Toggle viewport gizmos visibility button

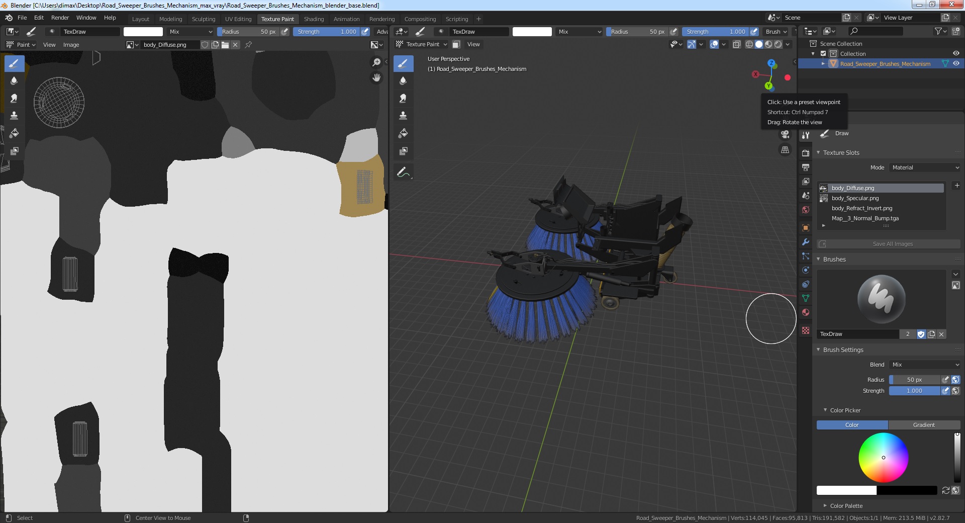pos(692,44)
